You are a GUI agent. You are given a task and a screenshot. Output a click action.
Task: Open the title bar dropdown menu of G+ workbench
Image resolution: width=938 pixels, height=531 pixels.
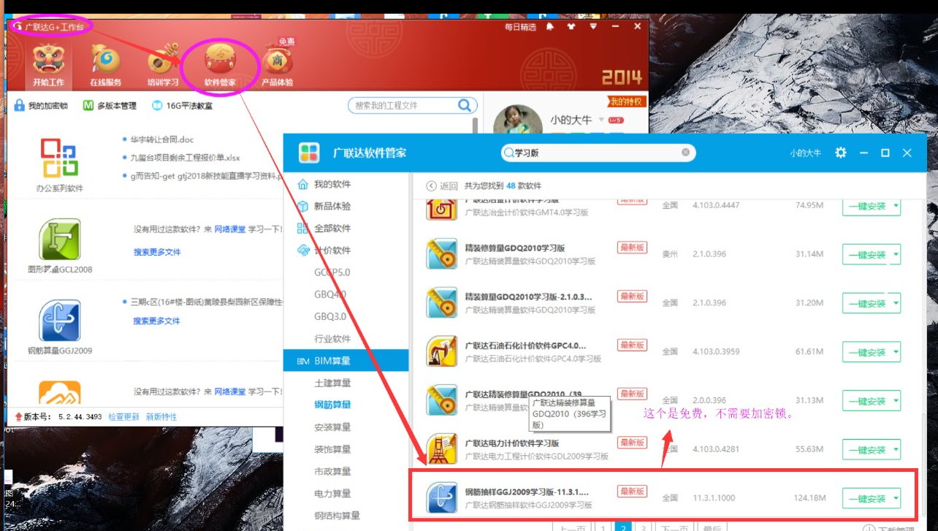click(x=593, y=26)
